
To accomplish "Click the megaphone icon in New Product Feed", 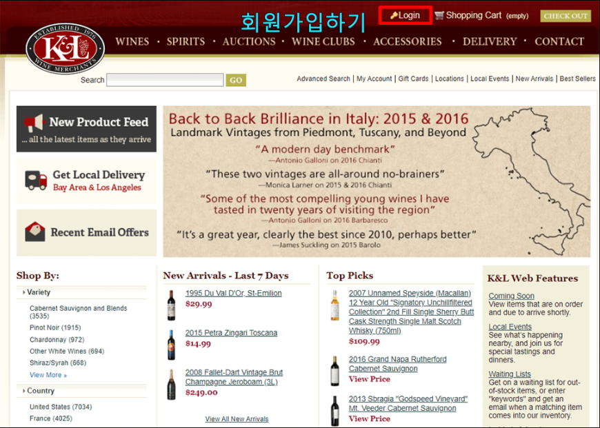I will [34, 123].
